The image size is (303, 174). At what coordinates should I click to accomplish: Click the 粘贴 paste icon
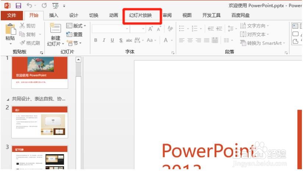coord(10,29)
